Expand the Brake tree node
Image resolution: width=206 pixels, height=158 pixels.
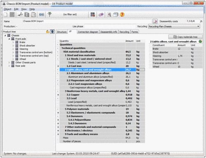pyautogui.click(x=13, y=42)
